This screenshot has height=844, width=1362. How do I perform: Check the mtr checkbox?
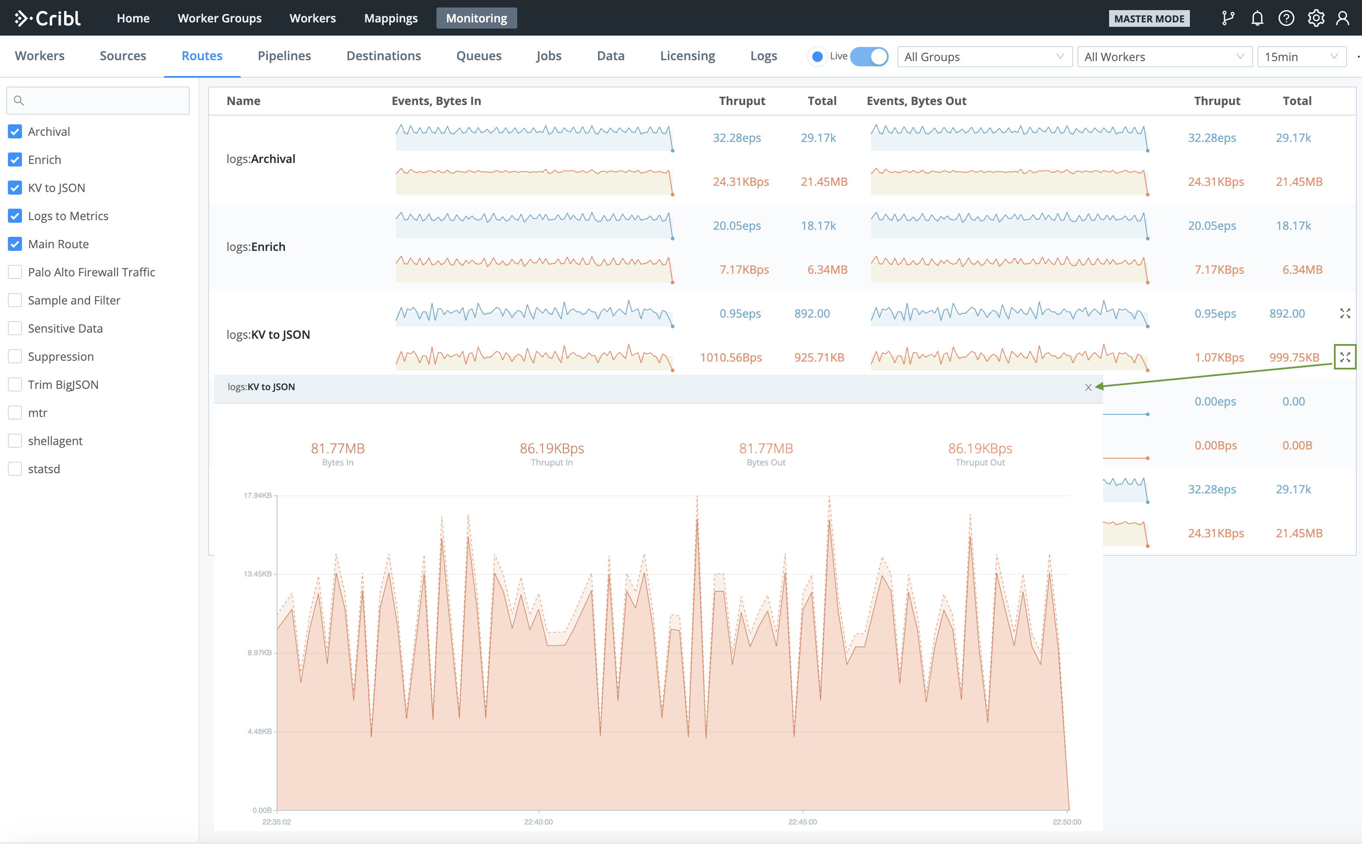pyautogui.click(x=15, y=413)
